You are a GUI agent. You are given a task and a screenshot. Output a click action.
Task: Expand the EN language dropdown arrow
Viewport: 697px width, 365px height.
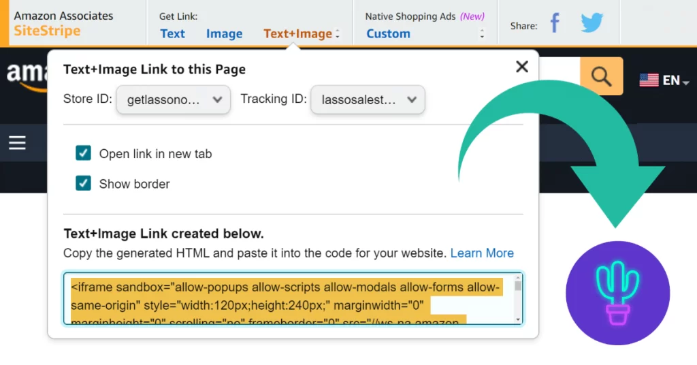tap(686, 82)
